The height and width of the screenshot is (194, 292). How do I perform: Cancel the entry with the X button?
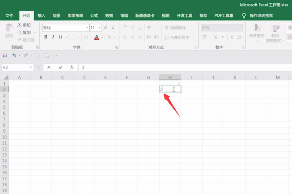[x=49, y=67]
